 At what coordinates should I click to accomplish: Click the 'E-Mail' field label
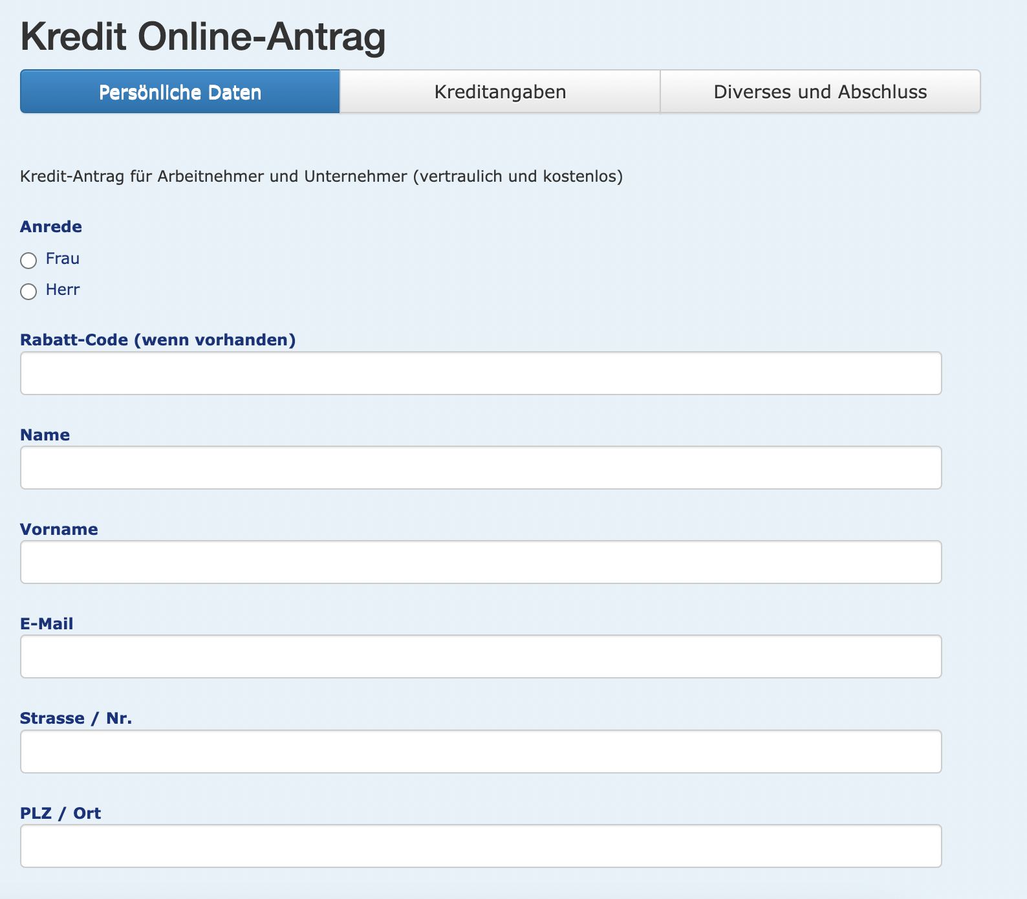click(x=47, y=623)
